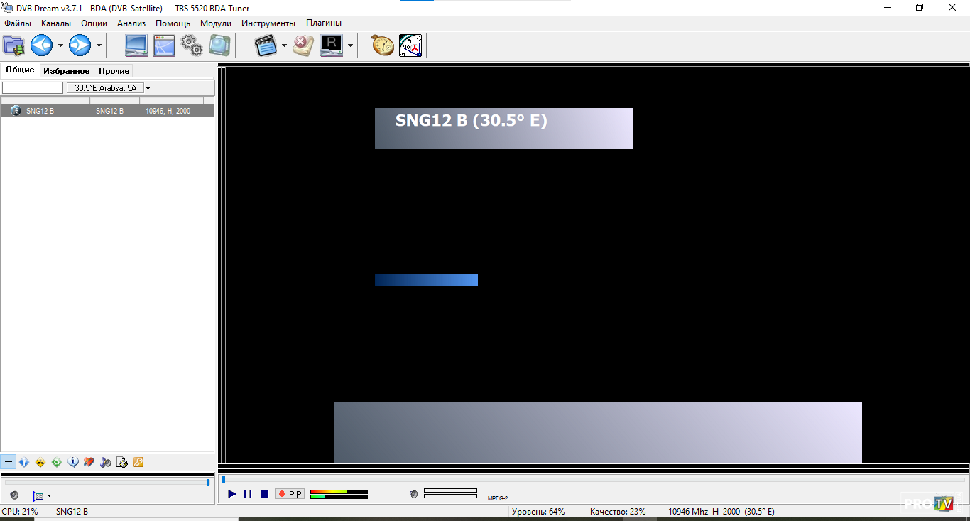Toggle the minus filter button below channel list
This screenshot has width=970, height=521.
click(x=9, y=463)
